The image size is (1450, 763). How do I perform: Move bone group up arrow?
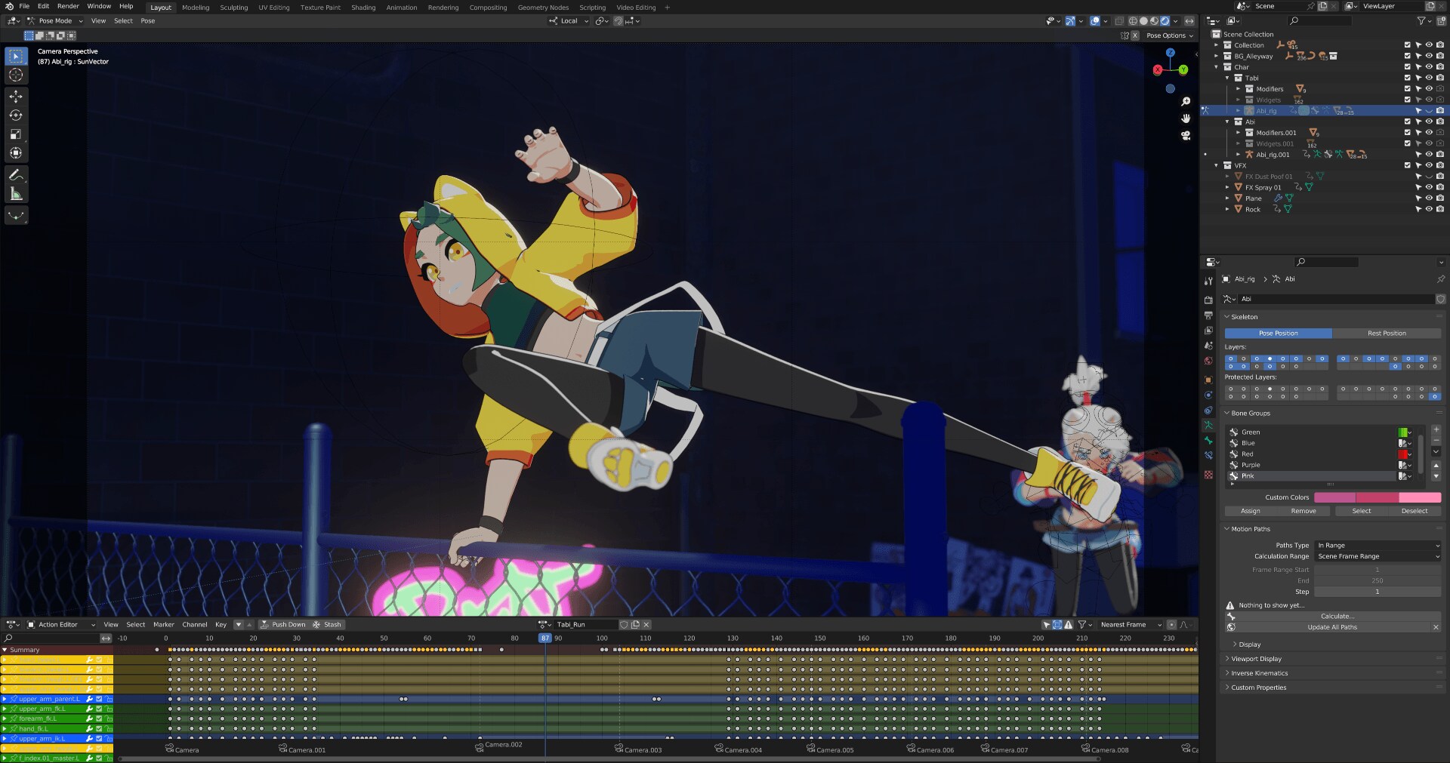click(x=1436, y=466)
